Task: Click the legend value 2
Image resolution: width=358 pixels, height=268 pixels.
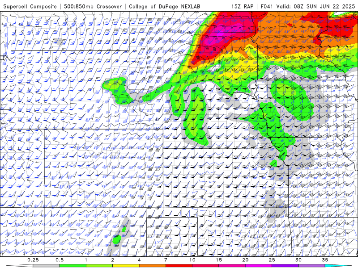Action: pyautogui.click(x=113, y=260)
